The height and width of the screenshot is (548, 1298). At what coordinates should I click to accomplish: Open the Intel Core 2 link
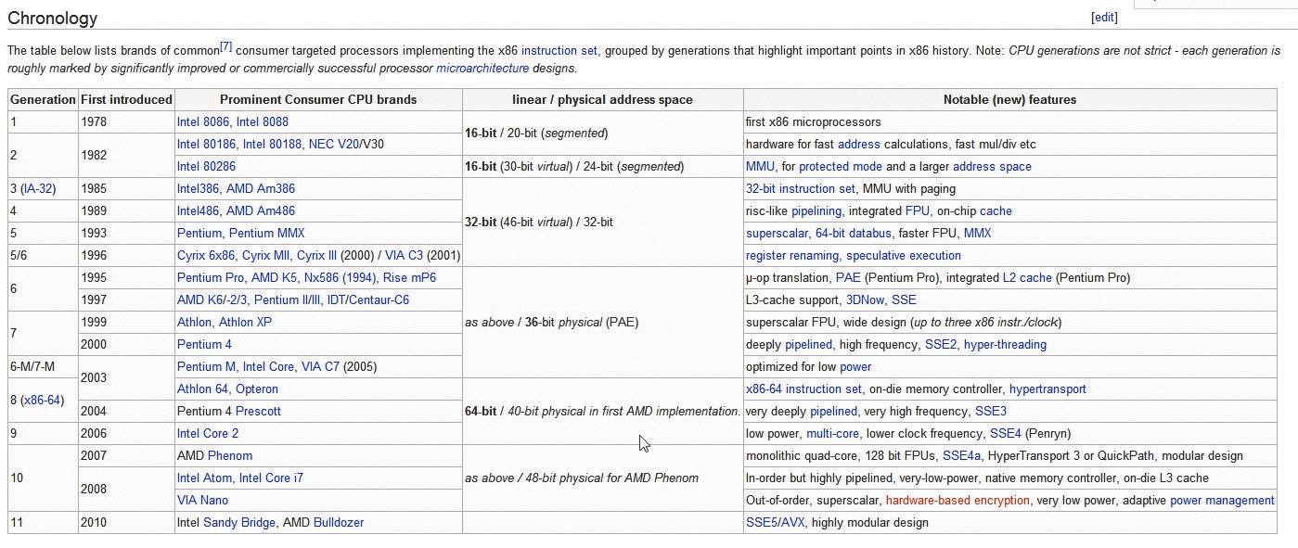(208, 434)
